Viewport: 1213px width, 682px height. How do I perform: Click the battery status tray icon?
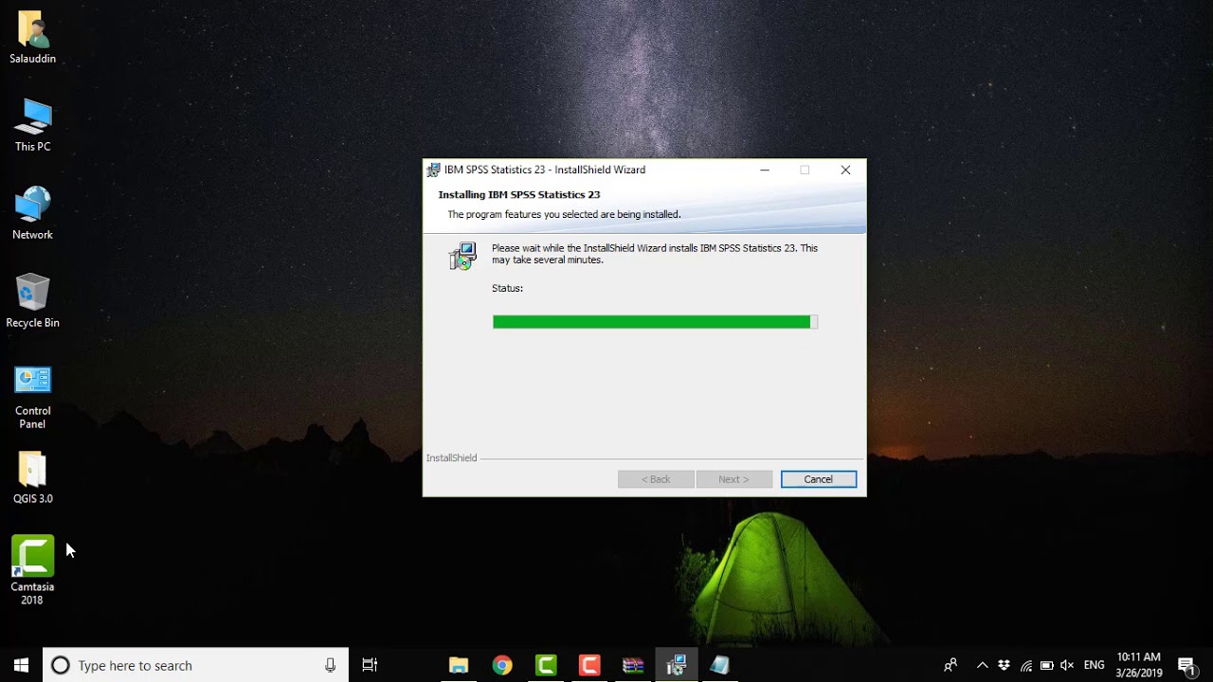1047,665
